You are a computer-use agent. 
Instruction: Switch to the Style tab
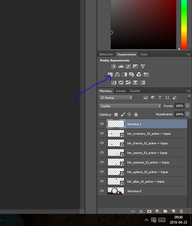144,54
